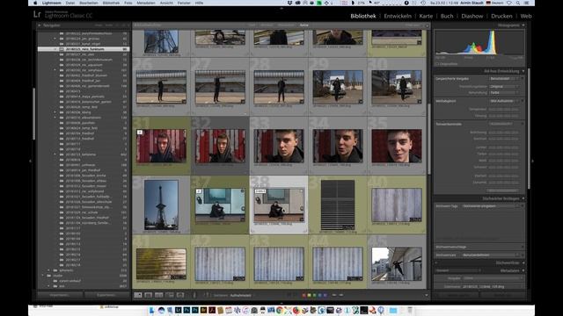Select the Painter spray can tool
This screenshot has width=563, height=316.
pyautogui.click(x=194, y=295)
